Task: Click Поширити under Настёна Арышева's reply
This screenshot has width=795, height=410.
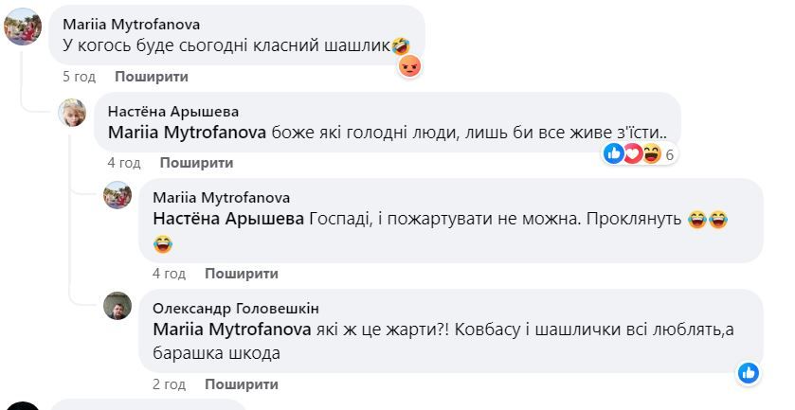Action: pyautogui.click(x=196, y=163)
